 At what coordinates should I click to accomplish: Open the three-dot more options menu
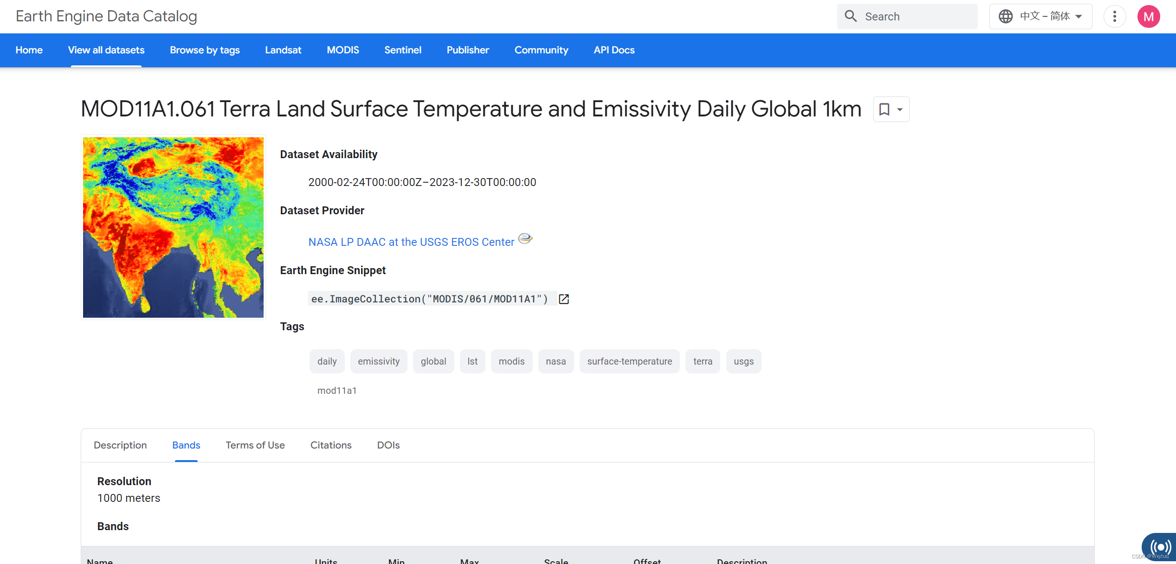click(1114, 16)
